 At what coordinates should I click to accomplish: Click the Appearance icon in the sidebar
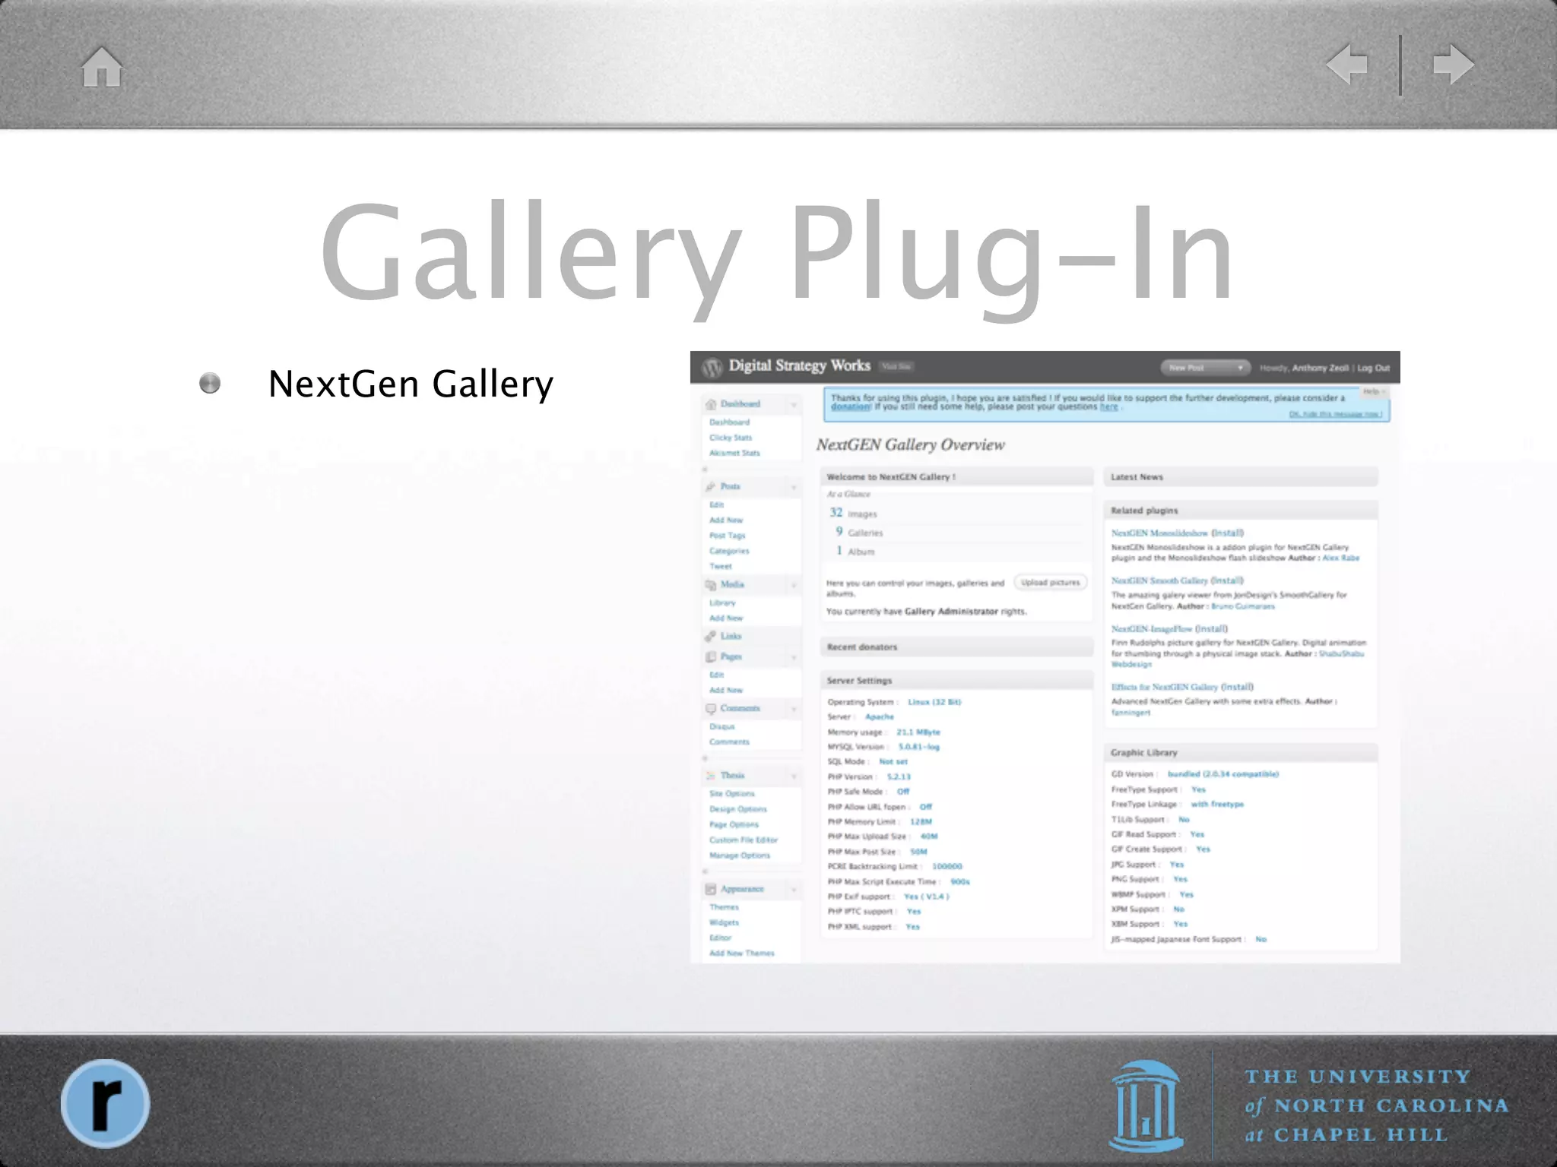tap(711, 889)
